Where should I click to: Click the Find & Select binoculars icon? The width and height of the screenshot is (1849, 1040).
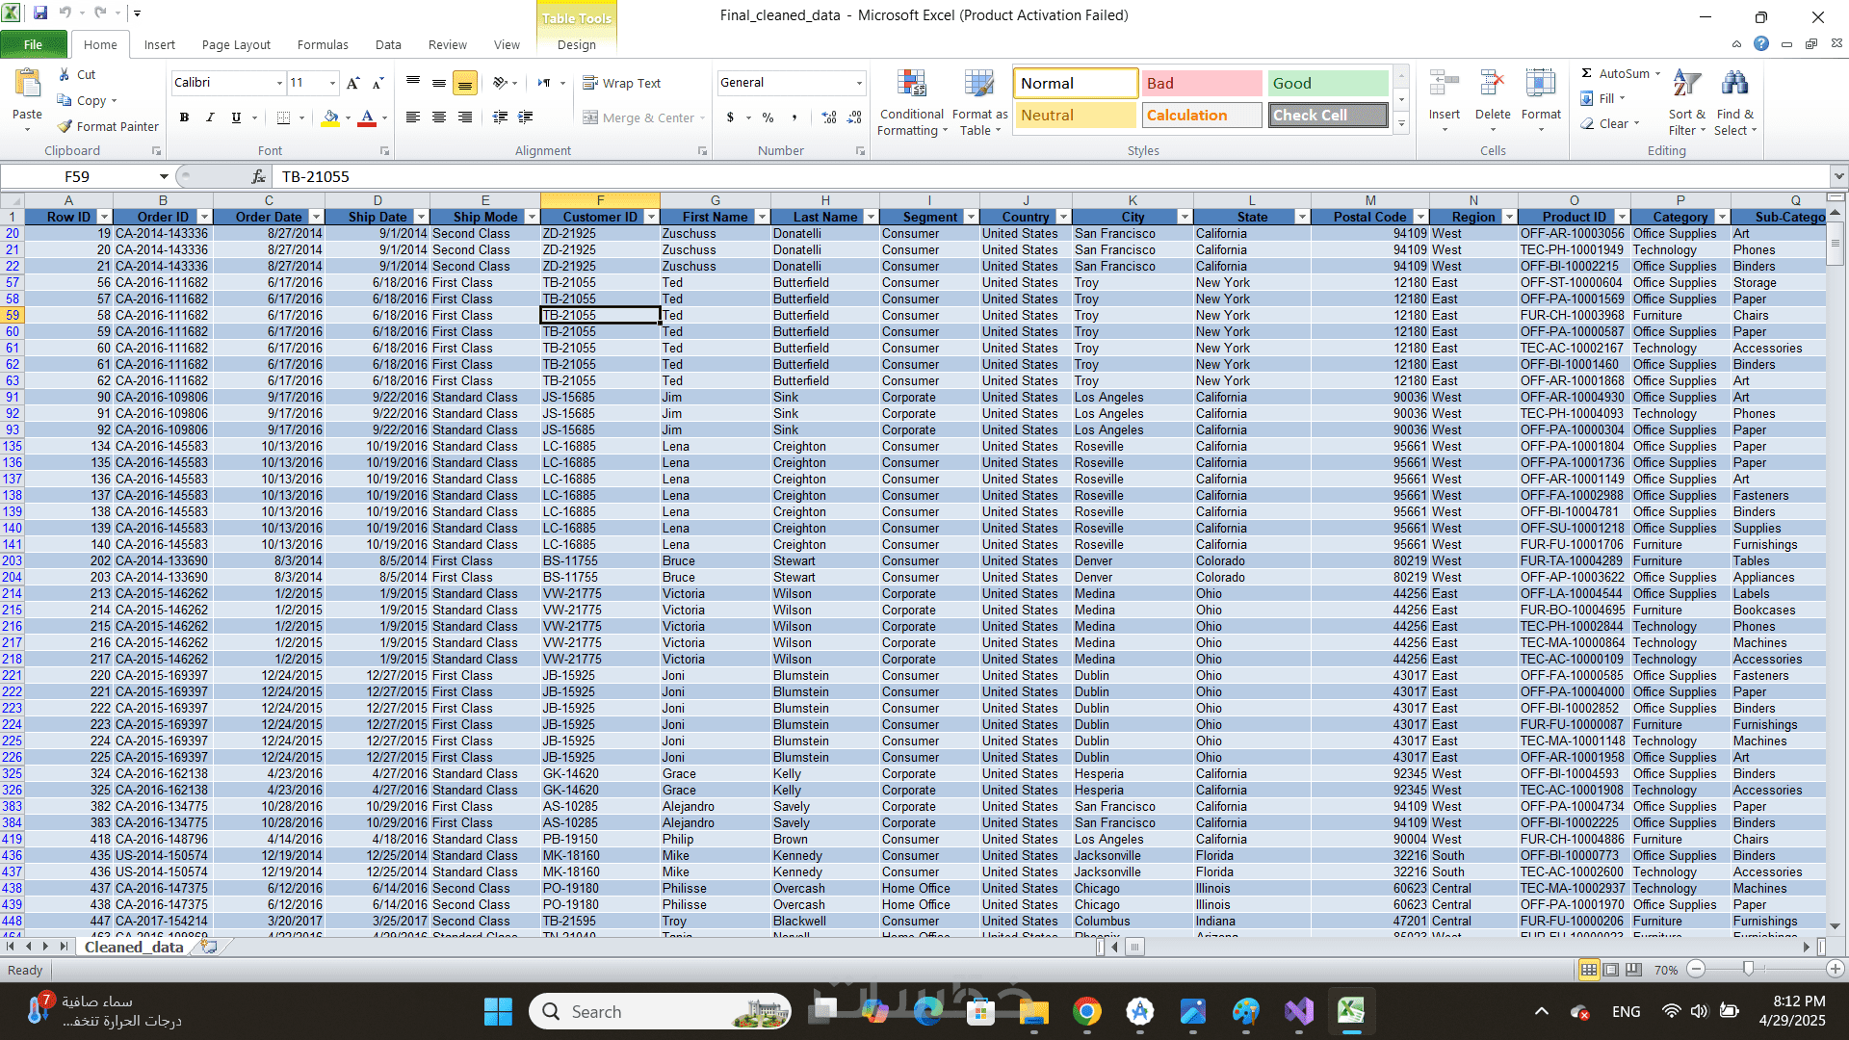pos(1734,85)
